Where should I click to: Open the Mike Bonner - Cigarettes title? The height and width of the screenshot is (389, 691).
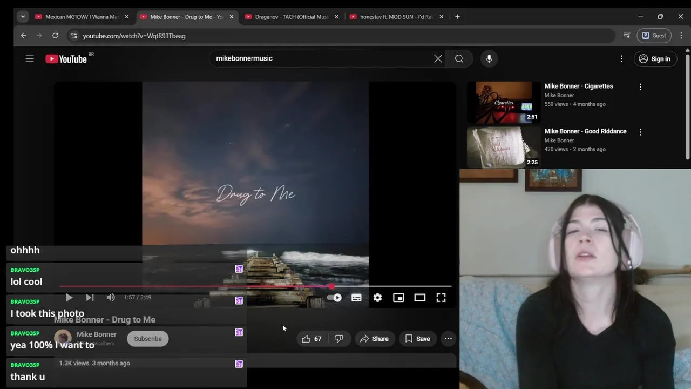(x=578, y=86)
